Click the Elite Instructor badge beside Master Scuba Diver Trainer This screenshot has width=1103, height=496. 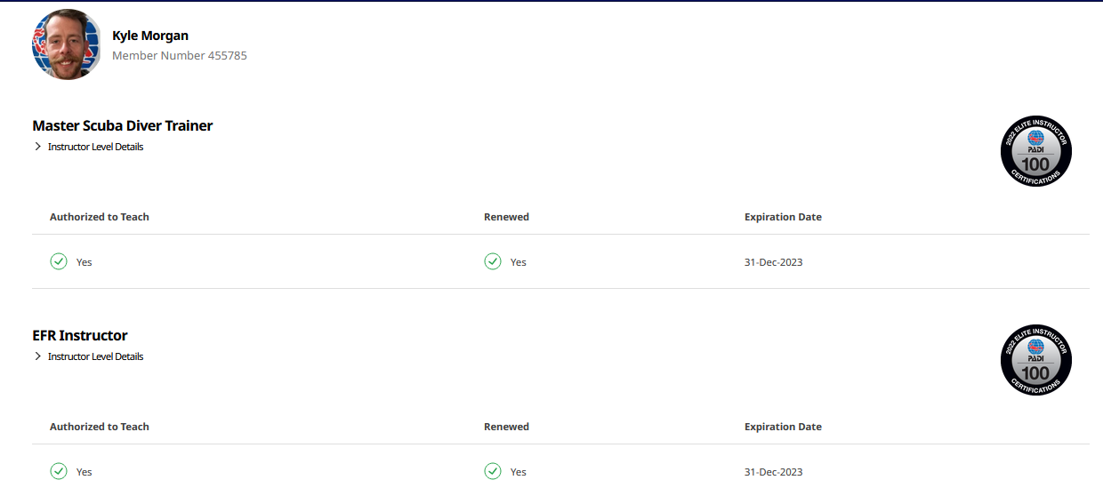(x=1035, y=151)
